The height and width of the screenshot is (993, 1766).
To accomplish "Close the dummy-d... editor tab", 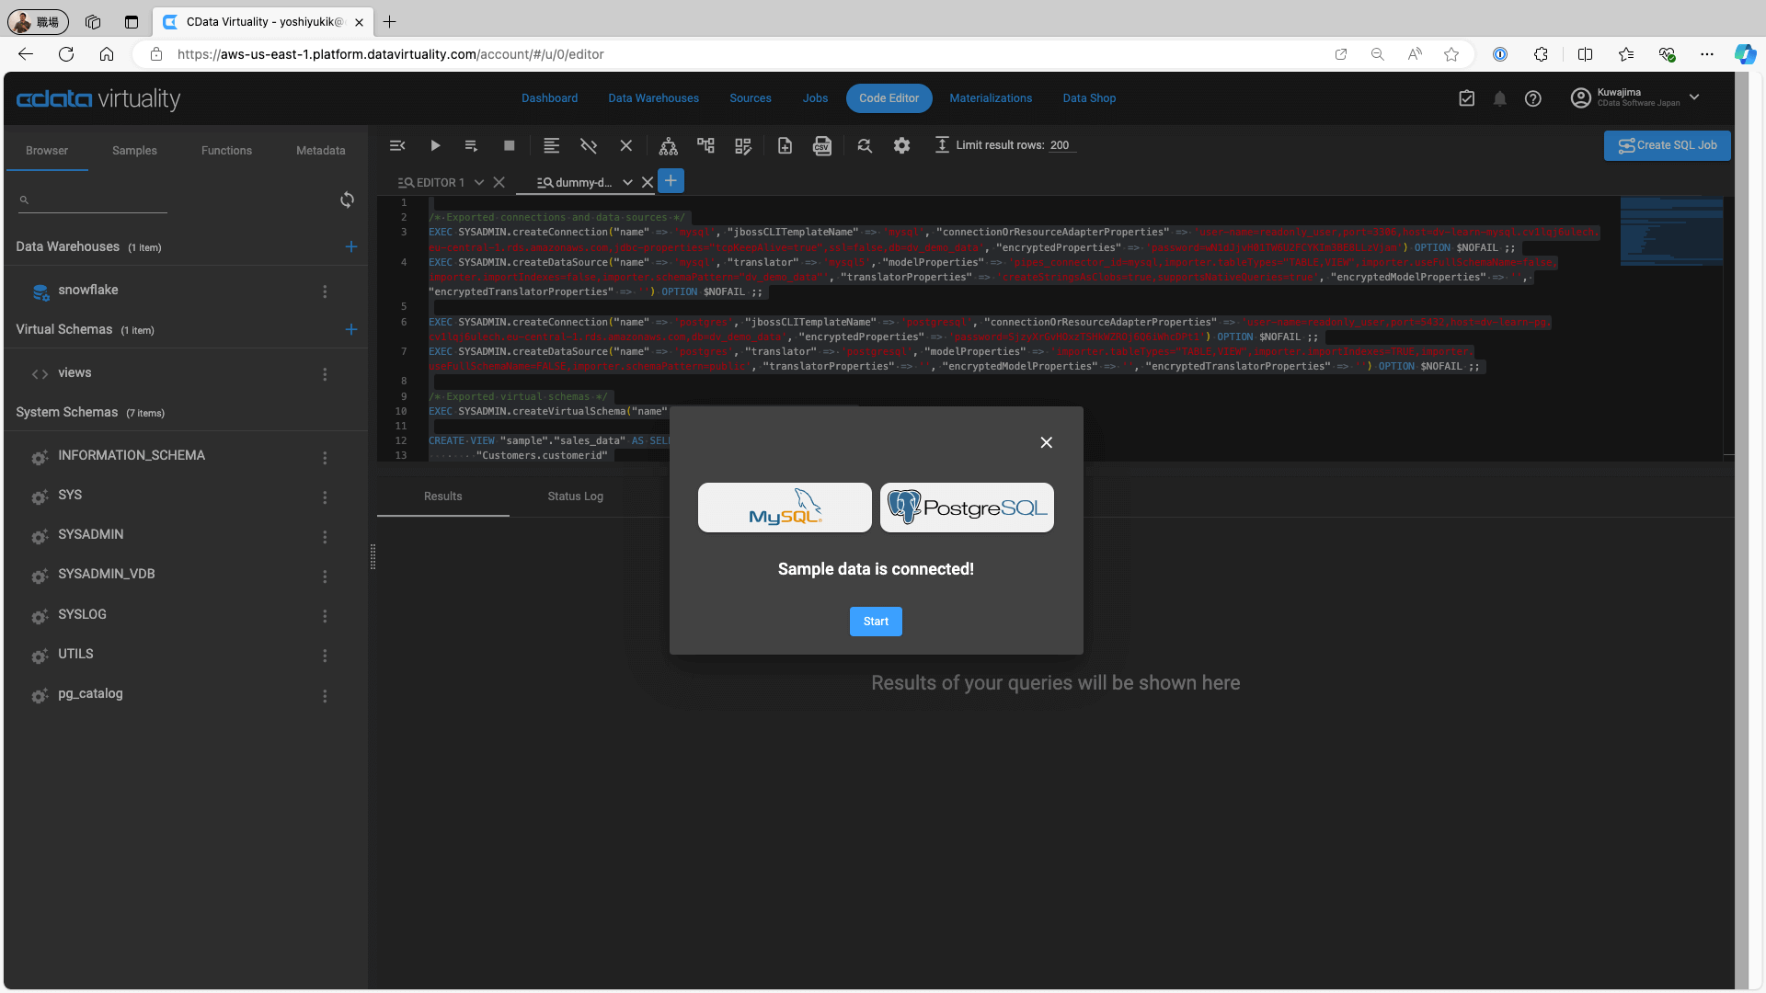I will pos(648,182).
